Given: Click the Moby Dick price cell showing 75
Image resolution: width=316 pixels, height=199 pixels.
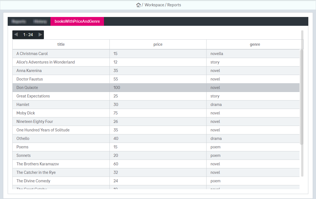Looking at the screenshot, I should [115, 113].
